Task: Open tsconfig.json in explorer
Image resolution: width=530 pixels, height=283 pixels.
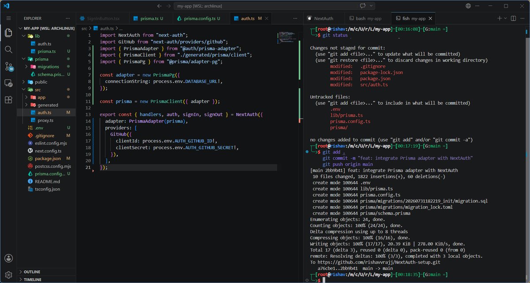Action: point(46,189)
